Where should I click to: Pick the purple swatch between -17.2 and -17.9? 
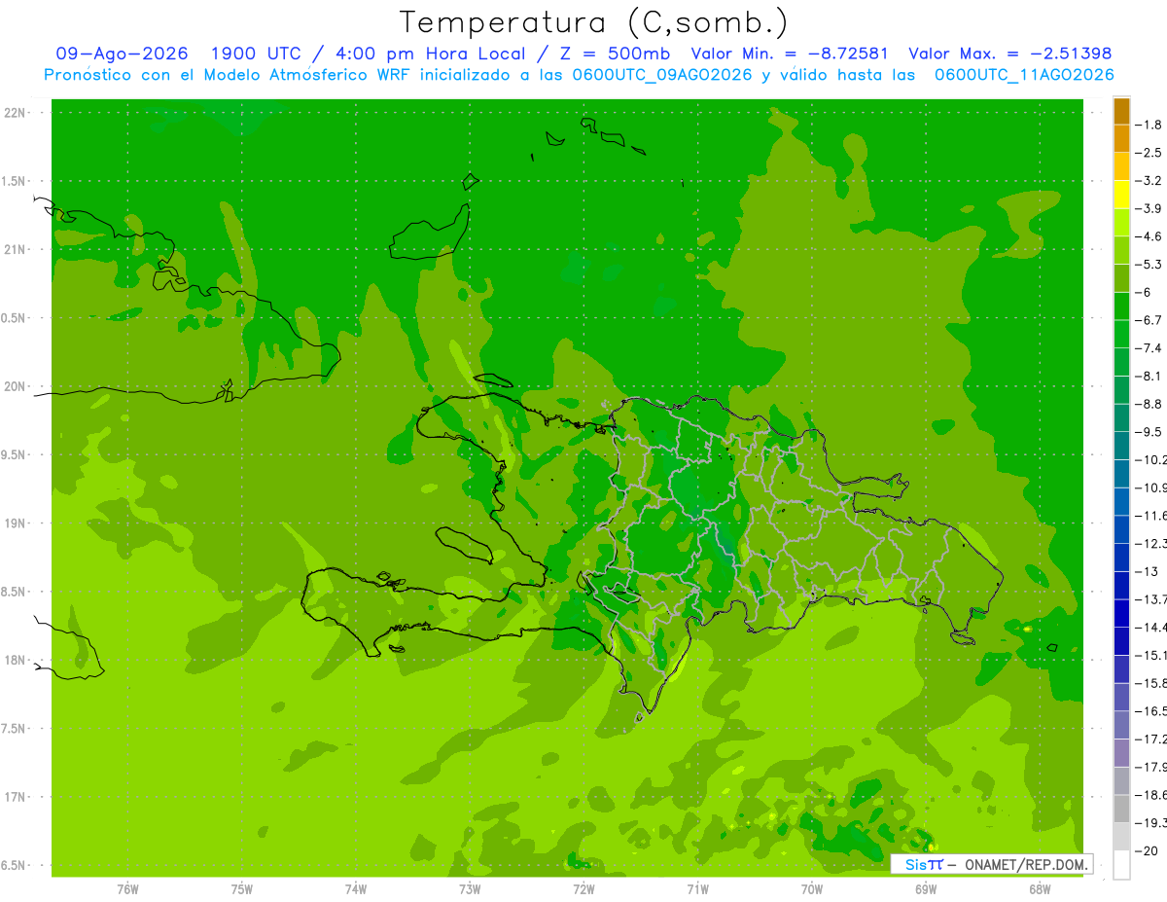[x=1121, y=752]
